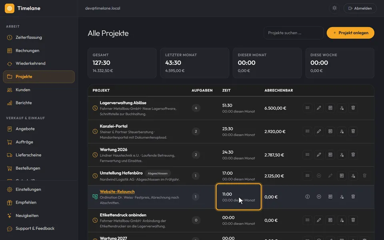Edit Wartung 2026 with the pencil icon
The image size is (384, 240).
(319, 154)
